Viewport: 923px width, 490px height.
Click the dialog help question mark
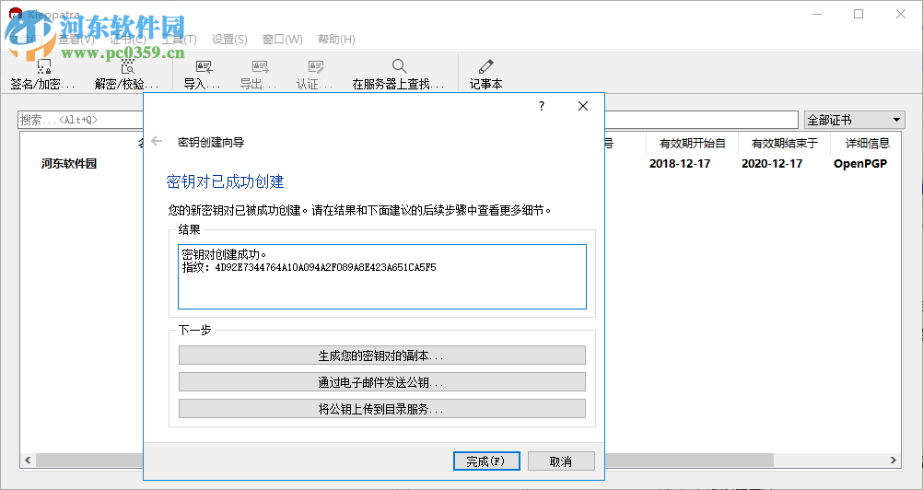point(542,106)
